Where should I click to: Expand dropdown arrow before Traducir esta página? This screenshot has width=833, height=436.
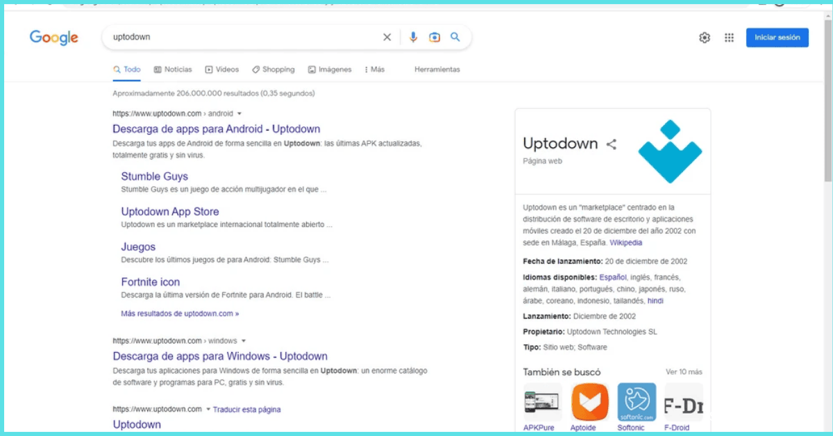[208, 410]
